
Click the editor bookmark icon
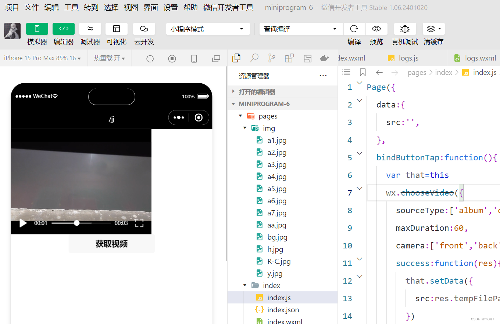pos(363,72)
